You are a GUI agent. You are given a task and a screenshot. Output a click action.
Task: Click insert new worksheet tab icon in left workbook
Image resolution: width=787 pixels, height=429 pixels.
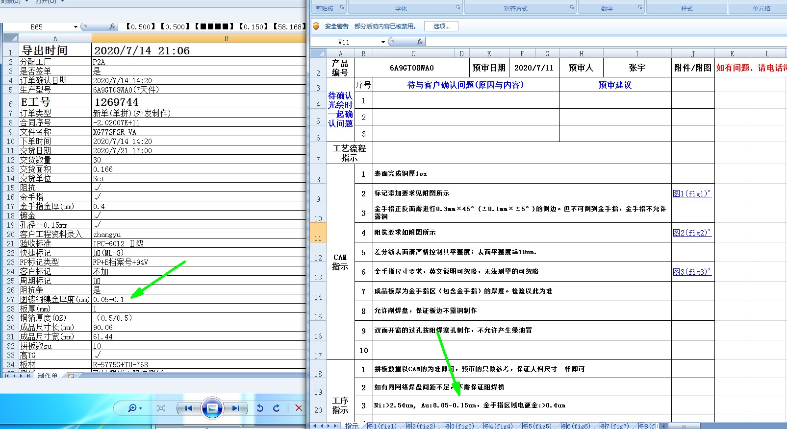(71, 376)
